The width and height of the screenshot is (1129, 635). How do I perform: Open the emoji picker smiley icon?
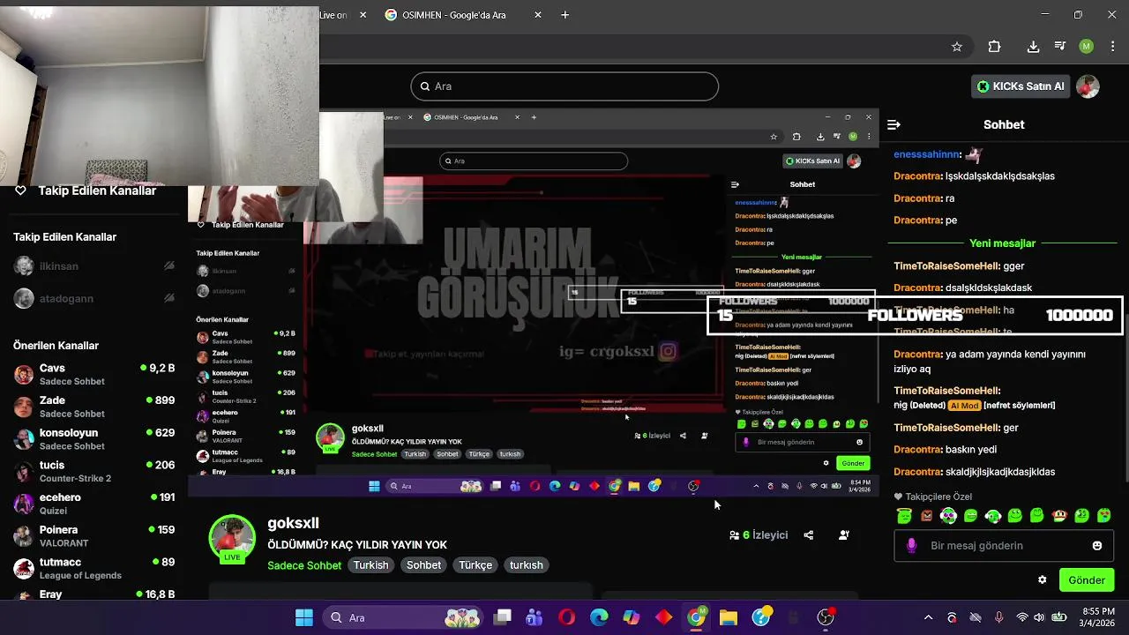pyautogui.click(x=1097, y=546)
